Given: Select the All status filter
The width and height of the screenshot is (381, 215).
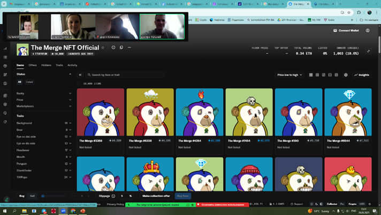Looking at the screenshot, I should (19, 82).
